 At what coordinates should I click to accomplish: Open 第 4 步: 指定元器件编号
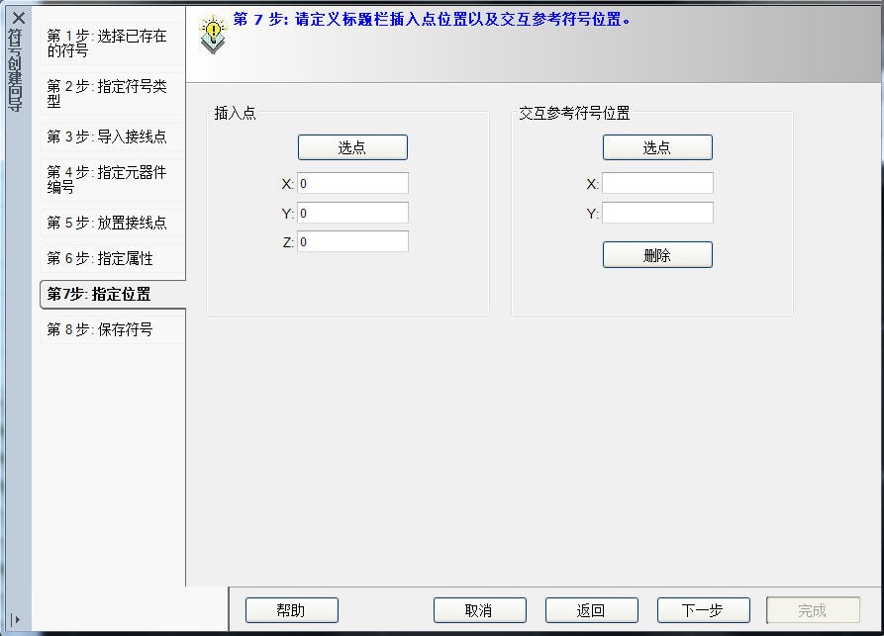[112, 180]
